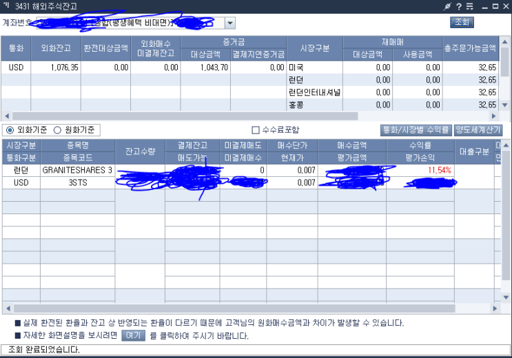
Task: Click the 종목명 column header
Action: tap(78, 145)
